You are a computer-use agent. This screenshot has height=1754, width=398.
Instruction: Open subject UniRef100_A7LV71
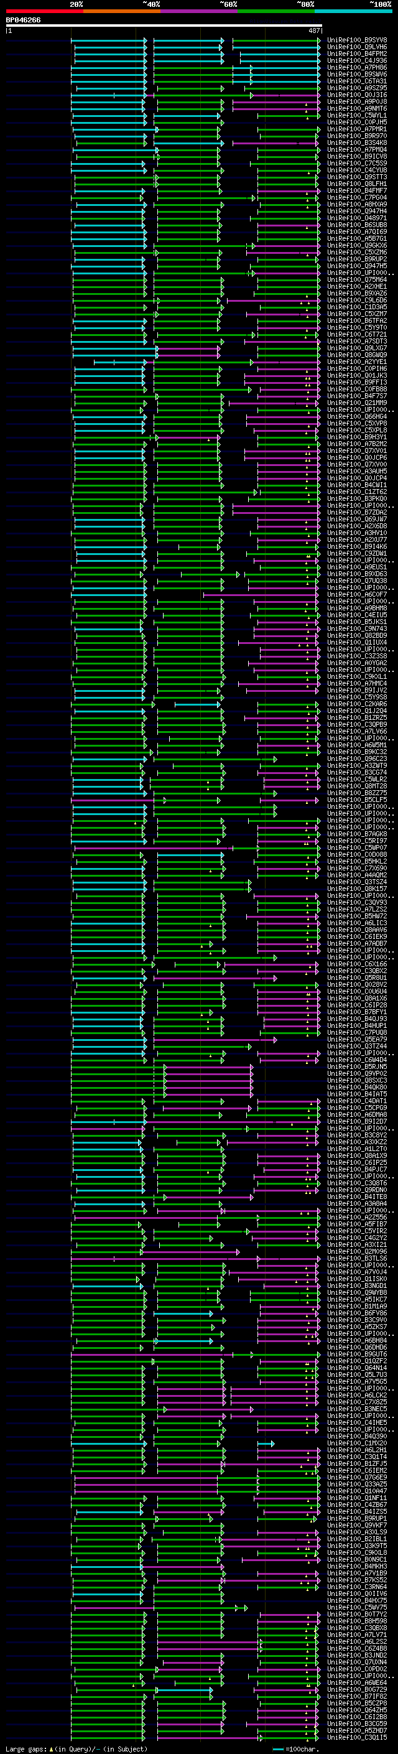tap(356, 1635)
